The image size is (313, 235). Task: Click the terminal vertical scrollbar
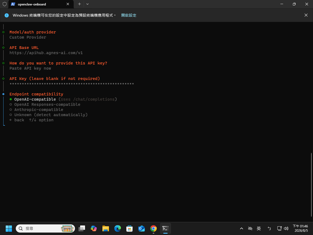[x=311, y=185]
